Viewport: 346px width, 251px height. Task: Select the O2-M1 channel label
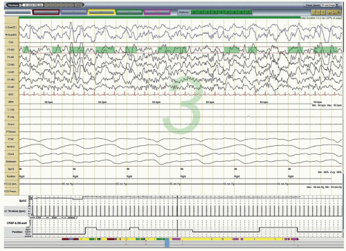(11, 87)
